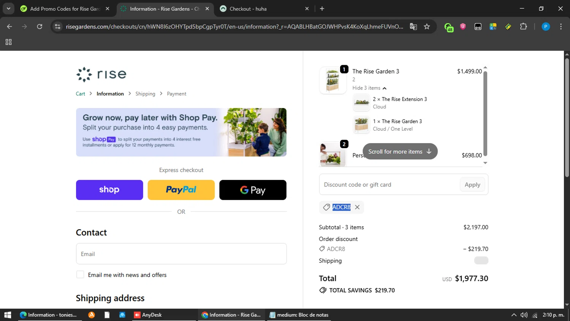The width and height of the screenshot is (570, 321).
Task: Click the Rise logo
Action: (101, 74)
